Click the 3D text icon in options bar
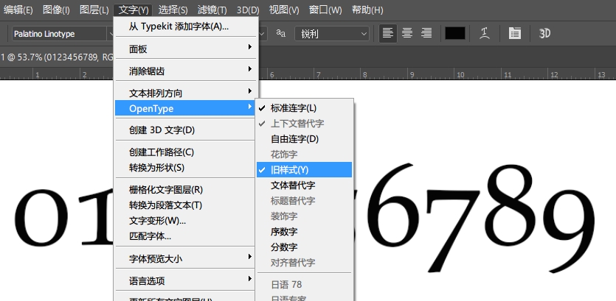616x301 pixels. click(x=545, y=33)
